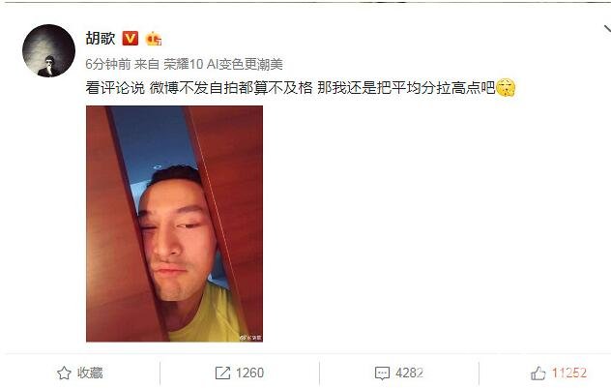
Task: Open reposts via the 1260 count
Action: (249, 373)
